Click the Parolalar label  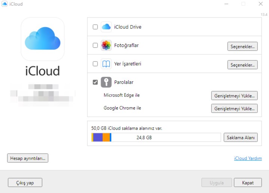124,82
